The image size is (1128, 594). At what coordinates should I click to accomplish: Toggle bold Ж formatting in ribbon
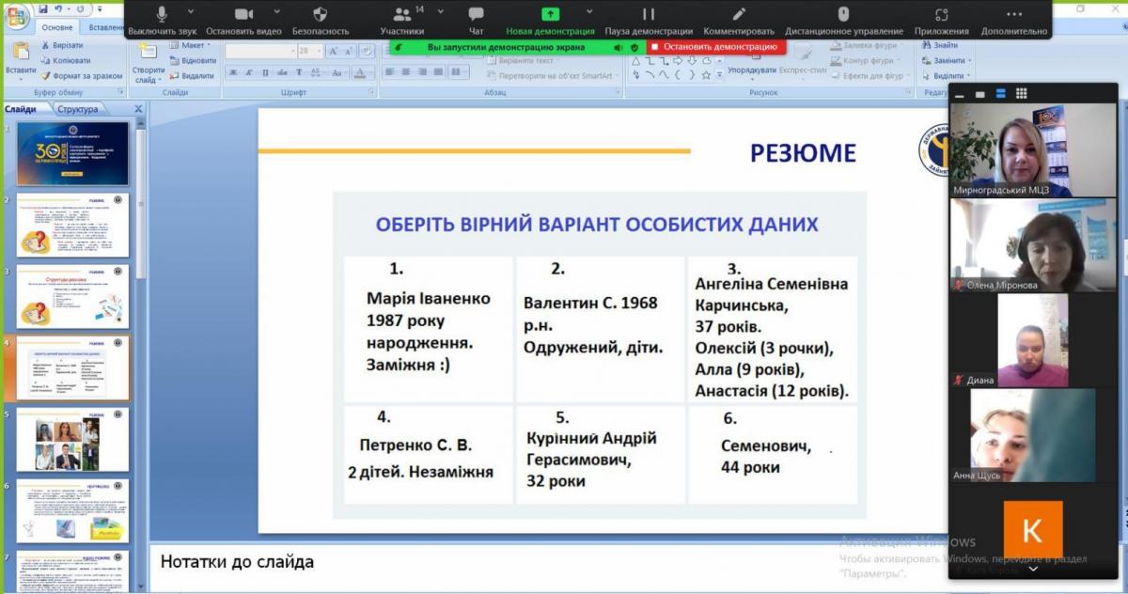(234, 73)
